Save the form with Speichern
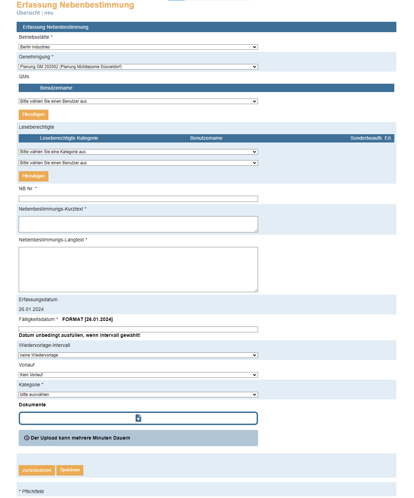Screen dimensions: 414x498 70,470
